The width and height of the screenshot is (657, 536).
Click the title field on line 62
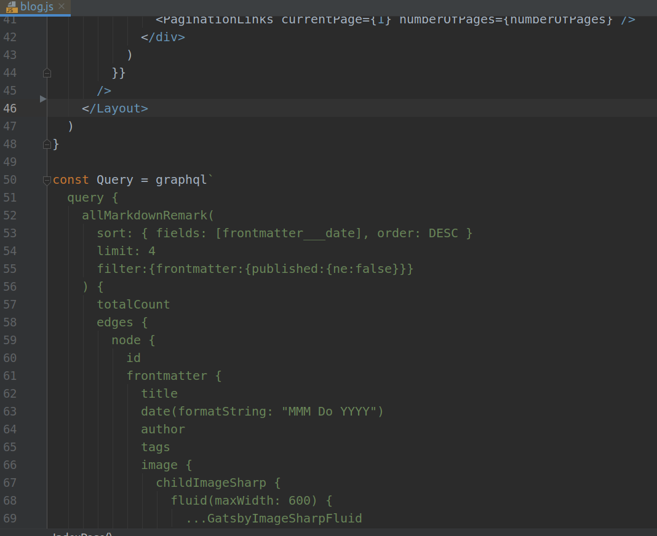pos(159,393)
